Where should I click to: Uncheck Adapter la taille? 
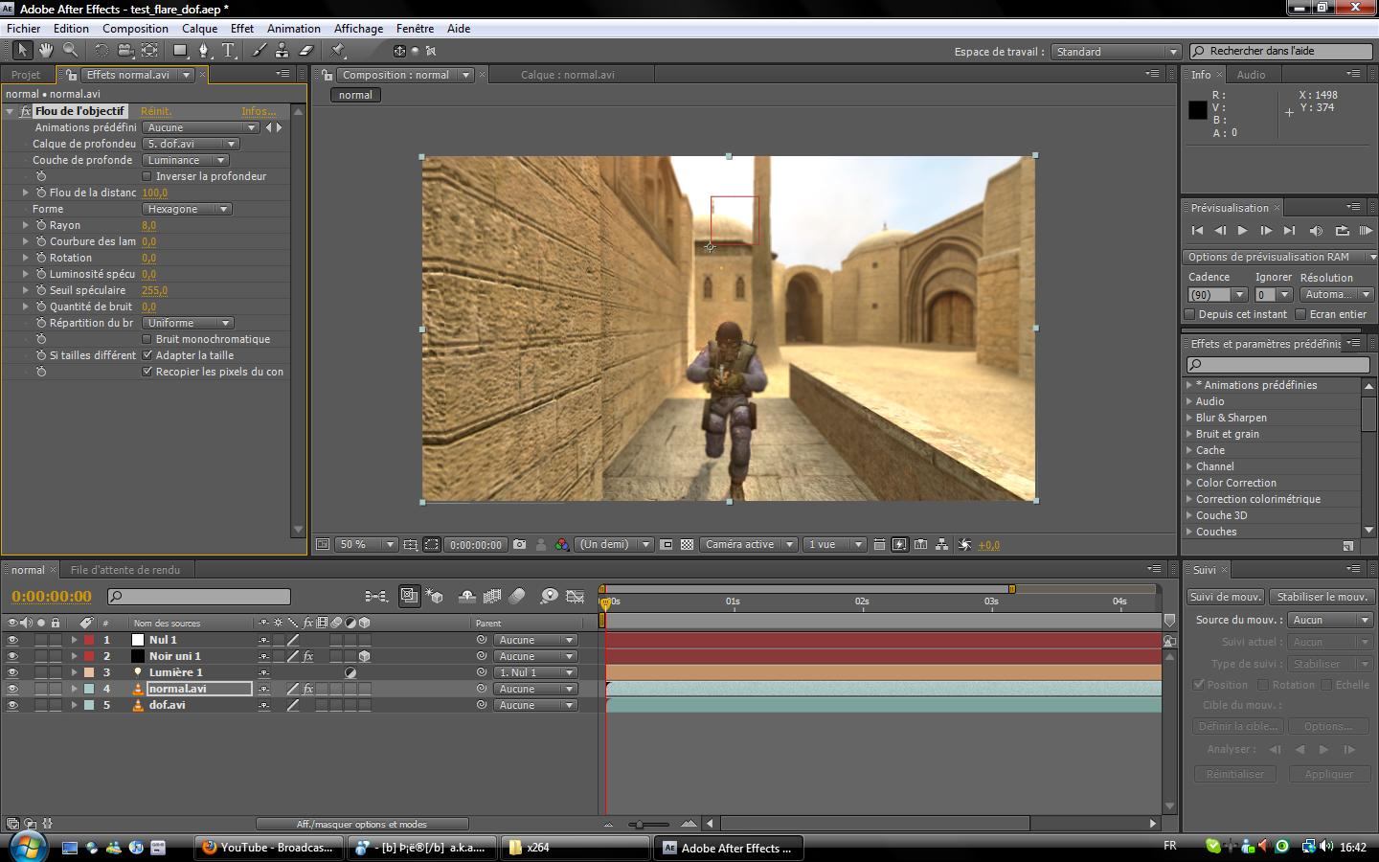pos(147,355)
